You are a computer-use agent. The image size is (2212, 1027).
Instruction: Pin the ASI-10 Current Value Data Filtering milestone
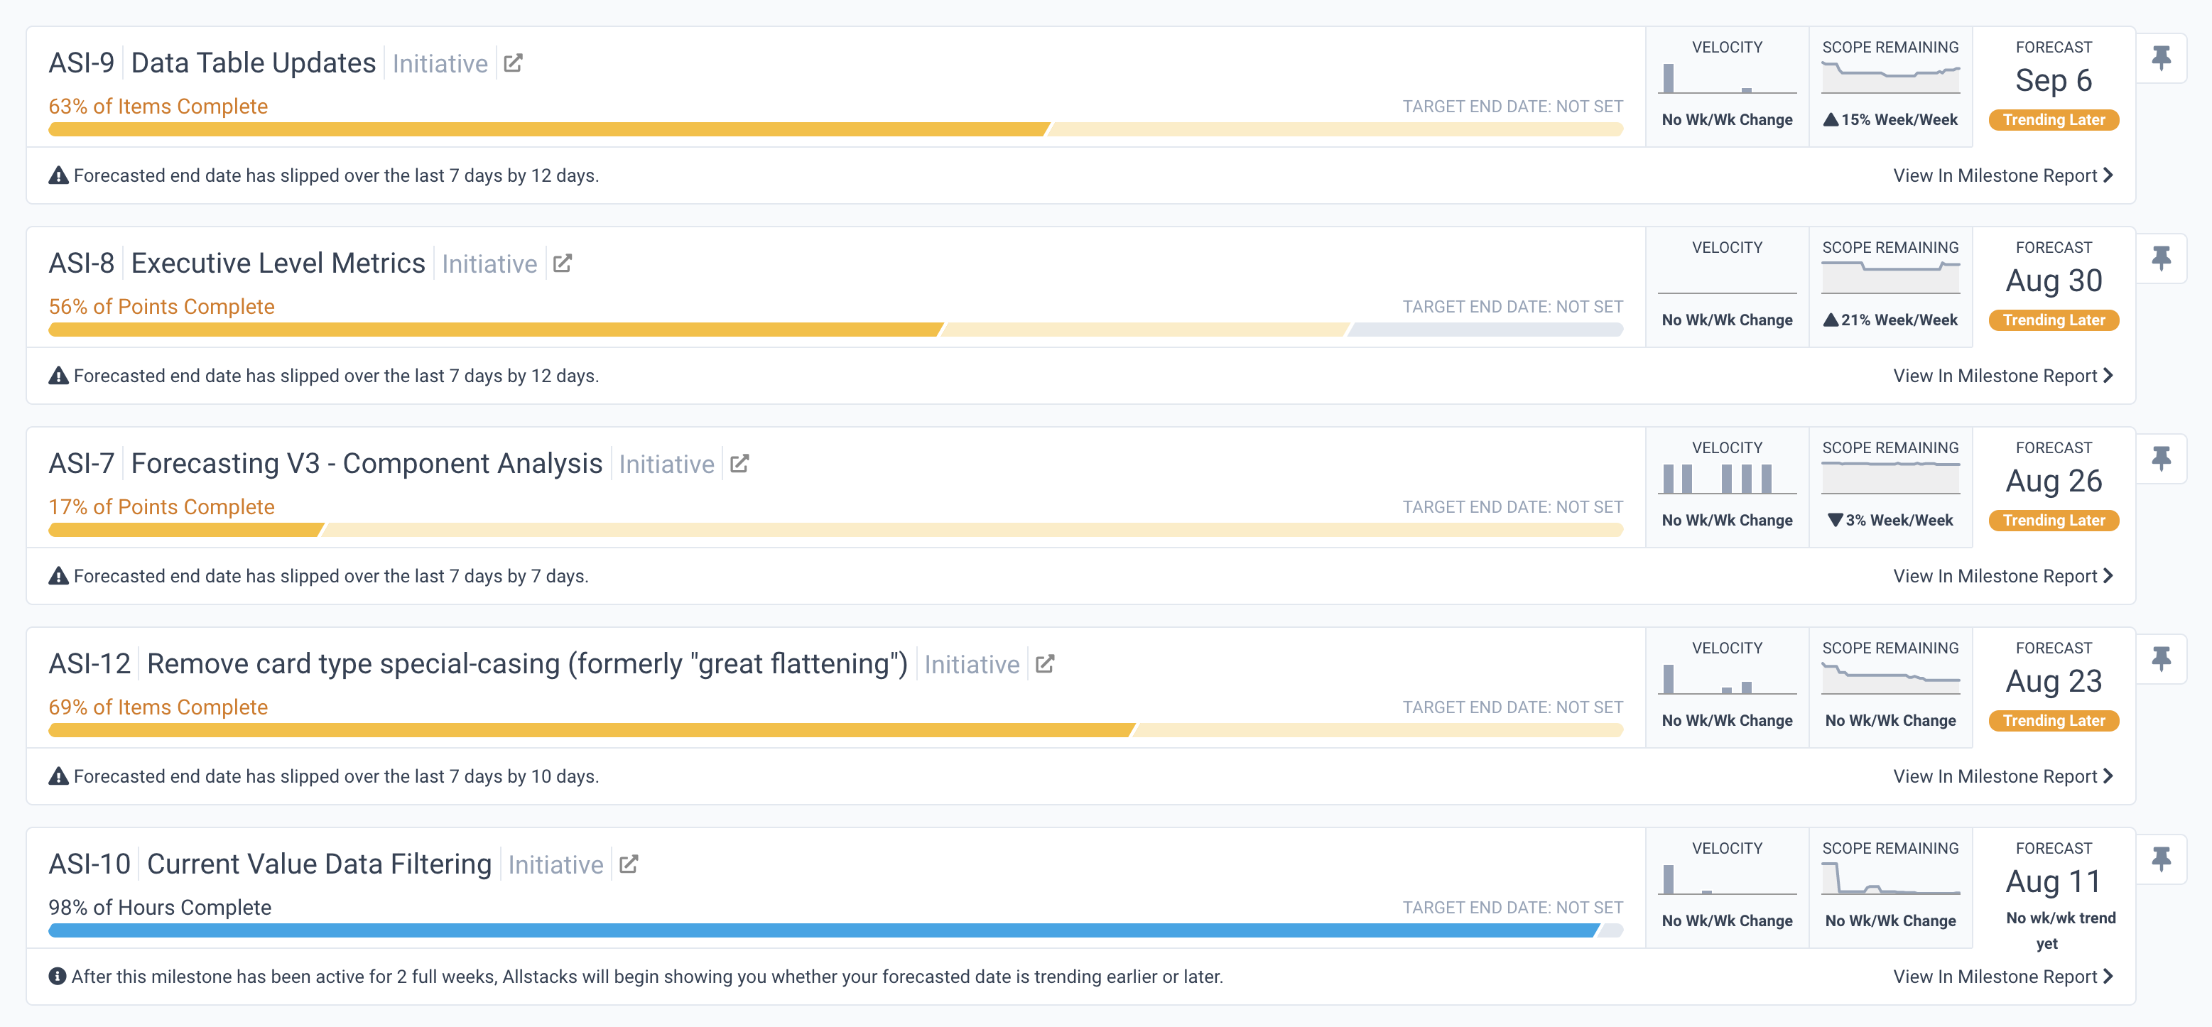pos(2162,859)
